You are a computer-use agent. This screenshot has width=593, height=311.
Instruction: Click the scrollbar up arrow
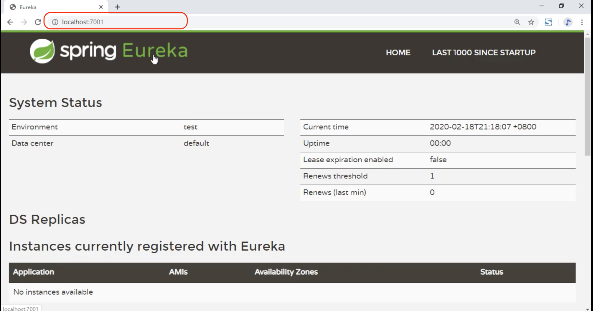(587, 33)
